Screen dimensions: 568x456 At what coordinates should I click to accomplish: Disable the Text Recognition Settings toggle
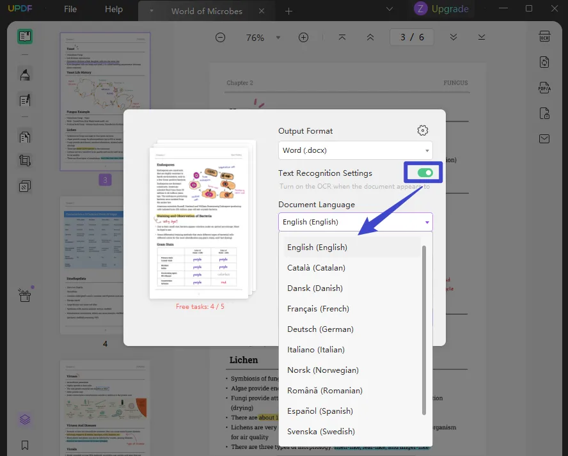point(422,173)
